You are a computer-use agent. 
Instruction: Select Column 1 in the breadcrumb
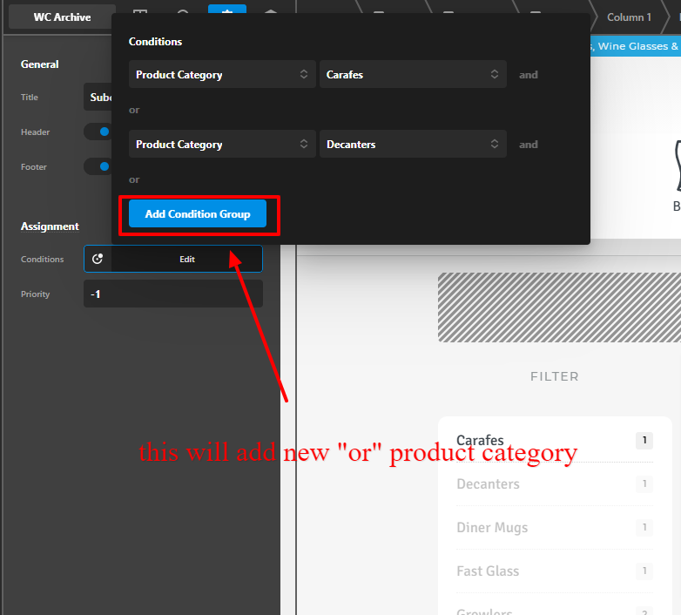pyautogui.click(x=629, y=17)
